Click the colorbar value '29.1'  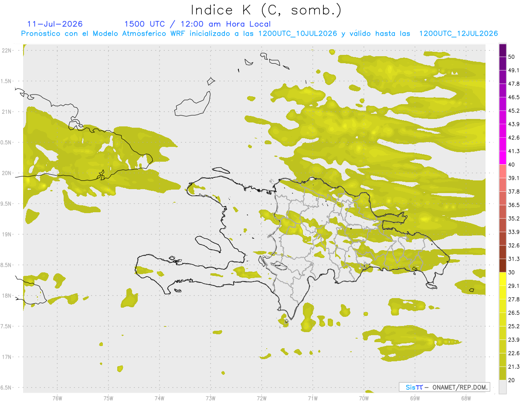pyautogui.click(x=513, y=286)
